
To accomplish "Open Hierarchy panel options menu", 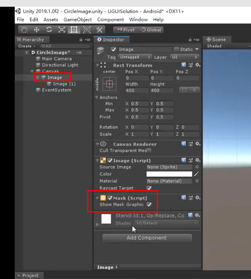I will [87, 40].
